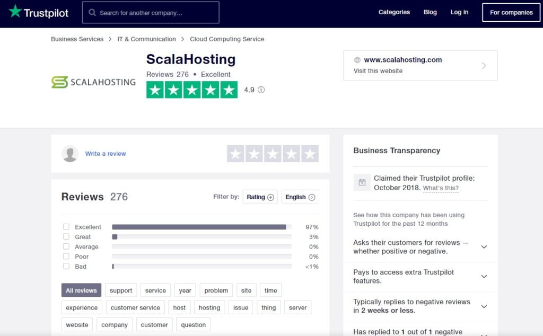Click the user avatar beside Write a review
543x336 pixels.
click(70, 153)
